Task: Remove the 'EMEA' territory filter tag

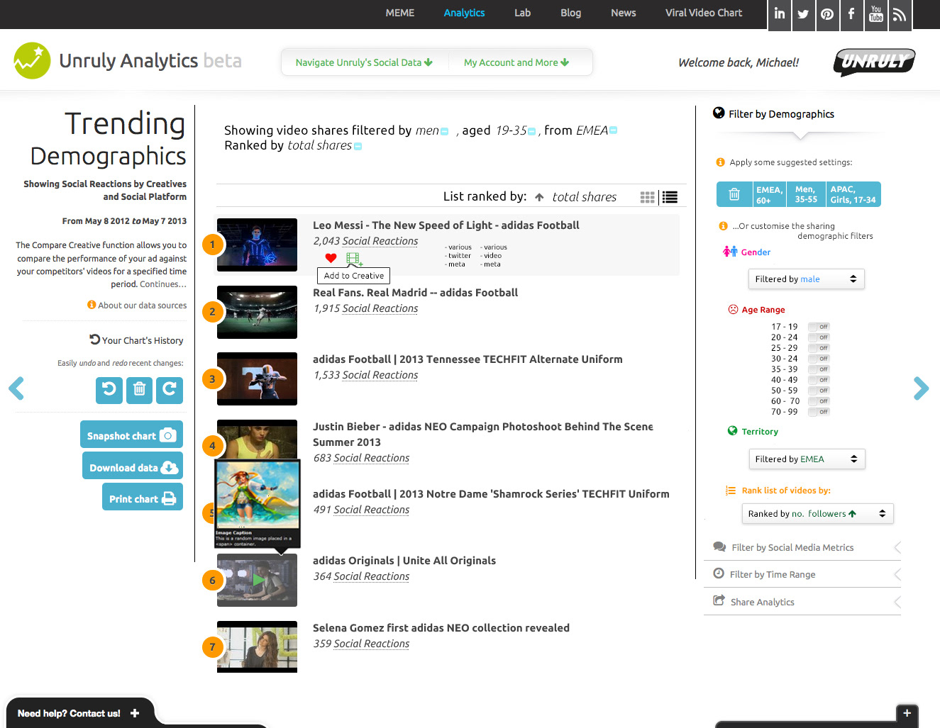Action: pyautogui.click(x=614, y=130)
